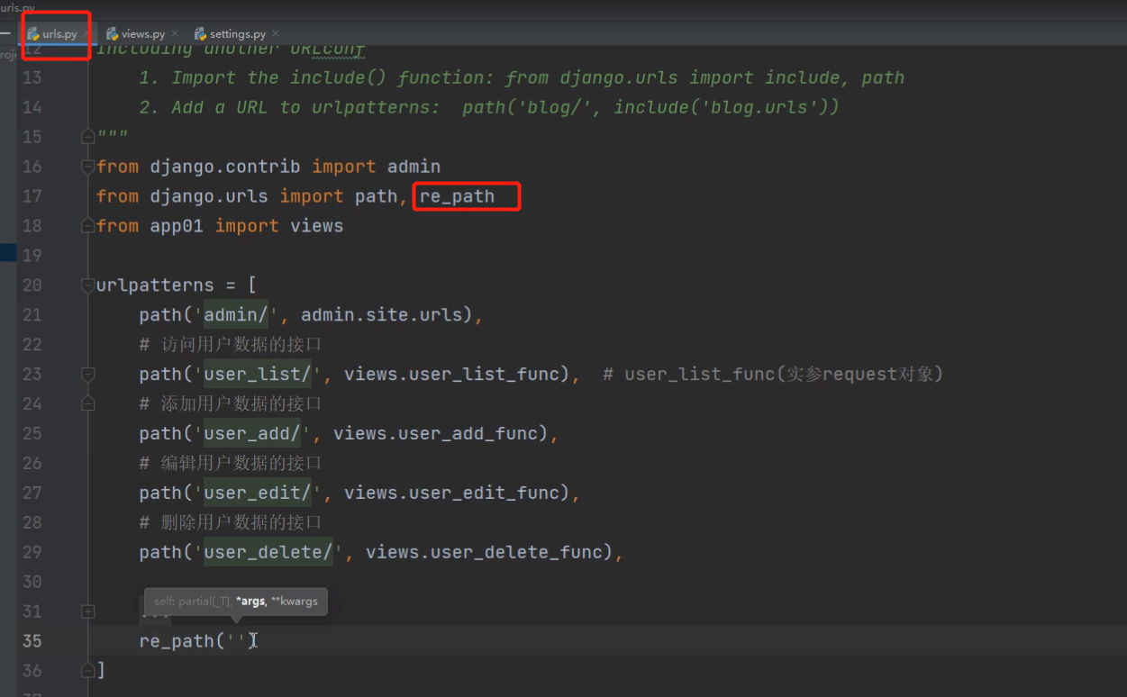Click the 'path' name imported on line 17
The image size is (1127, 697).
coord(376,196)
